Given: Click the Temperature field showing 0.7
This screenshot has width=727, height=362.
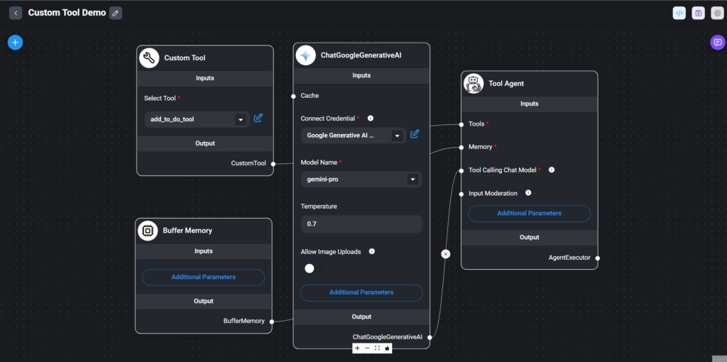Looking at the screenshot, I should click(x=361, y=224).
